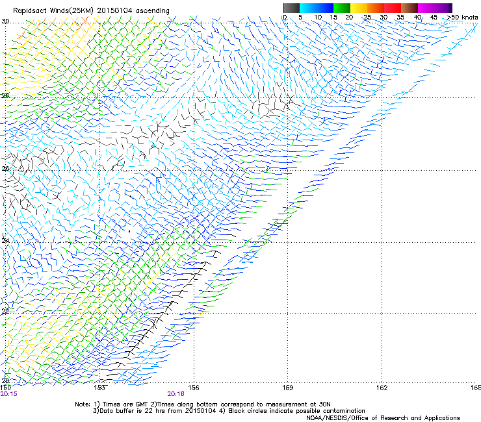
Task: Click the latitude label '22'
Action: click(x=5, y=311)
